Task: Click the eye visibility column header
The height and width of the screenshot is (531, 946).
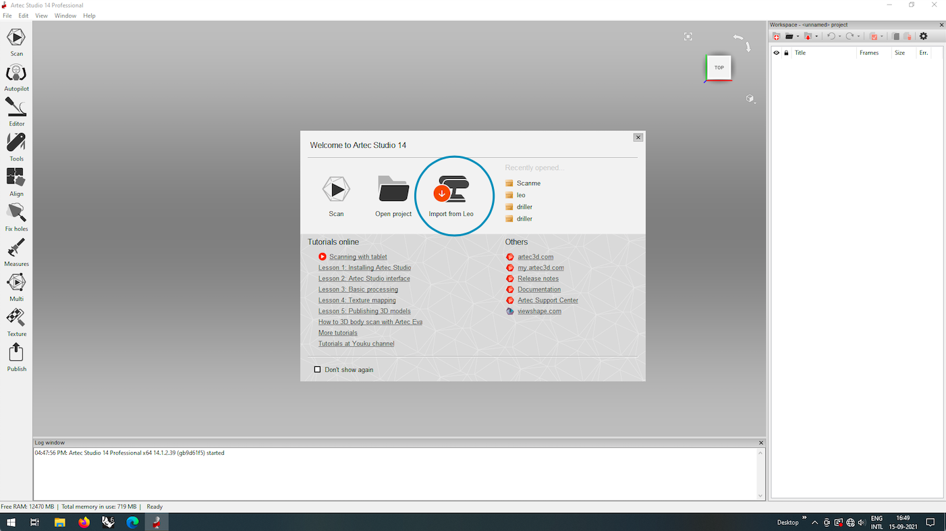Action: point(776,53)
